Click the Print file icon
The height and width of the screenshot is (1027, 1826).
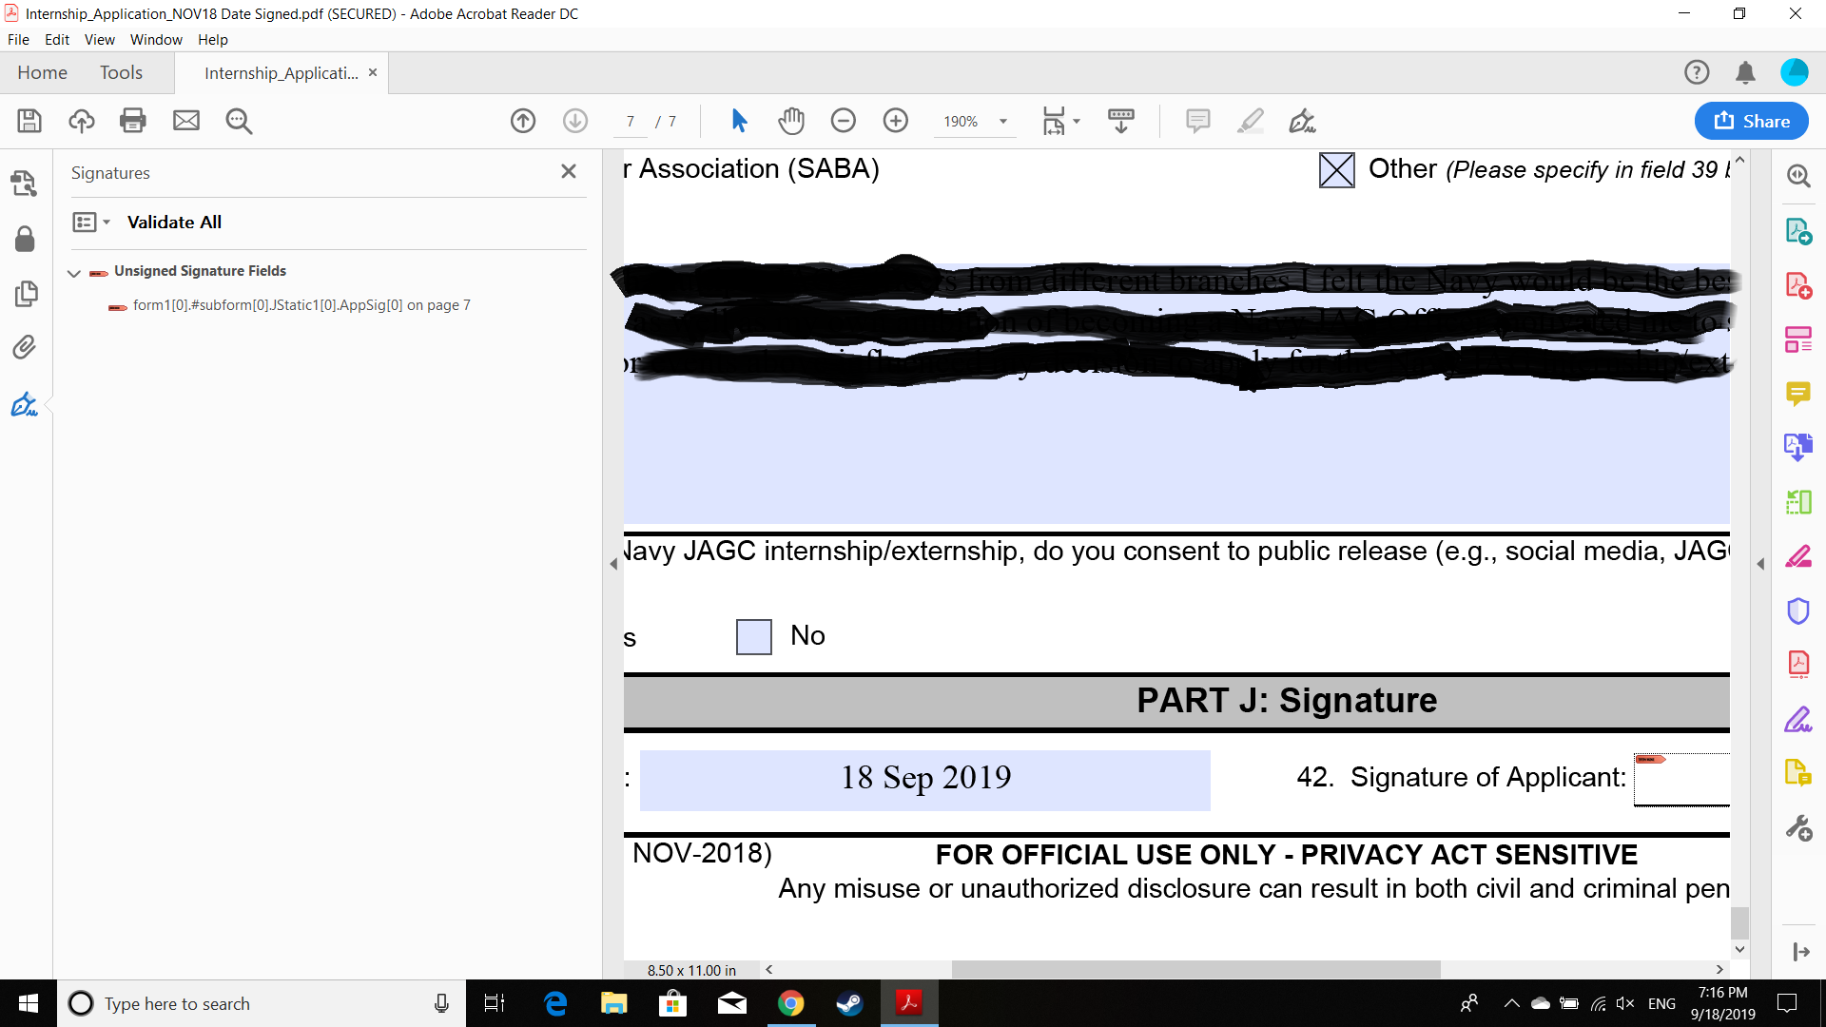click(133, 121)
